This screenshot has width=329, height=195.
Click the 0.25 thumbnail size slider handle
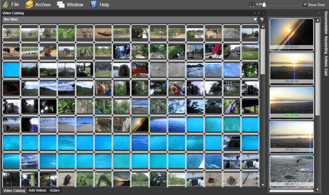264,4
